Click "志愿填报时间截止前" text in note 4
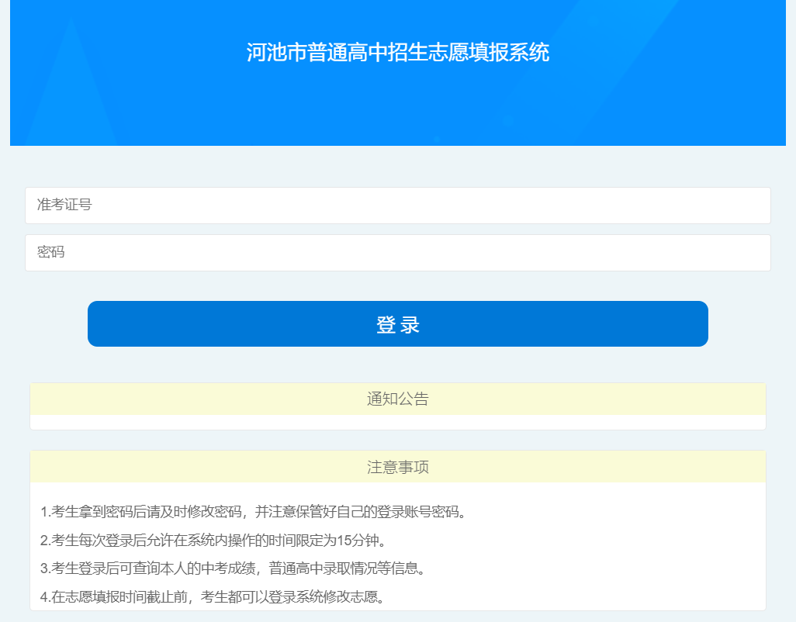 tap(126, 596)
